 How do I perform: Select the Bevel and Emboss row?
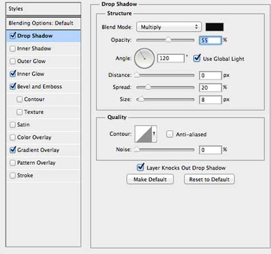(x=43, y=86)
